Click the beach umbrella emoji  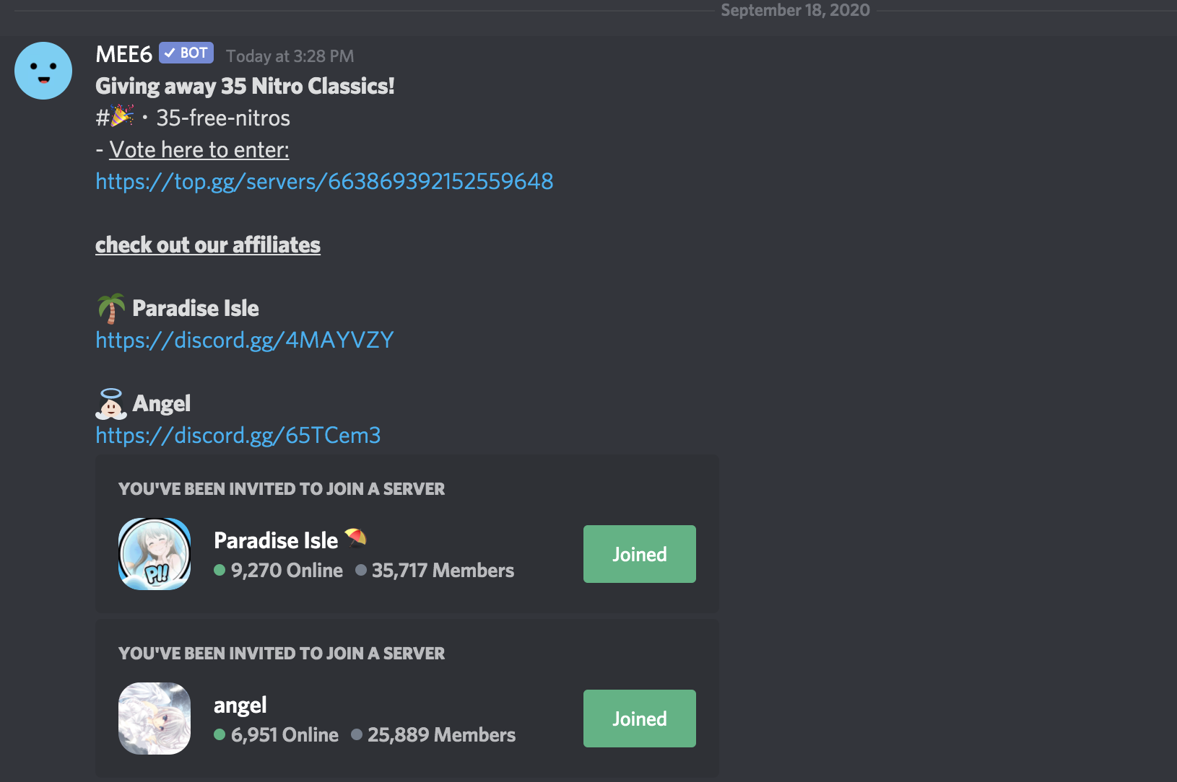(x=355, y=538)
